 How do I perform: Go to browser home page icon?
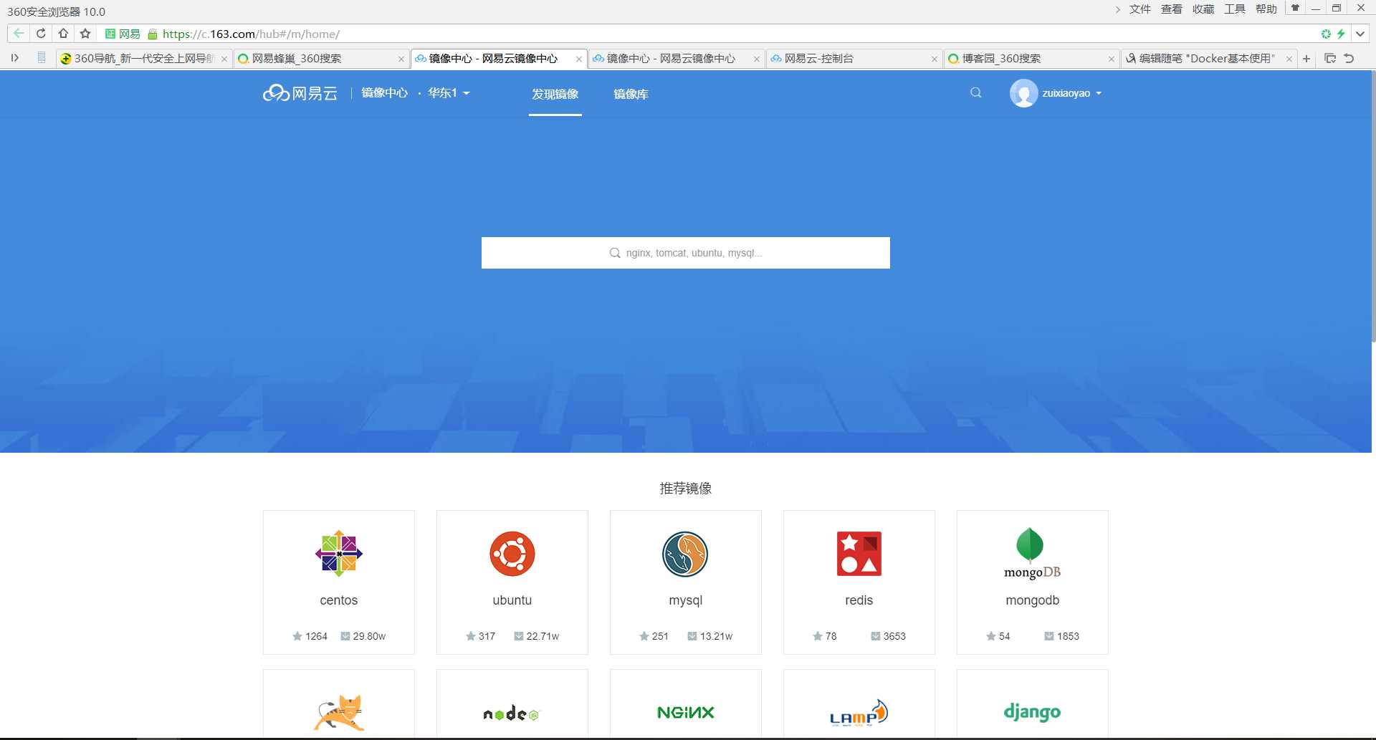63,34
